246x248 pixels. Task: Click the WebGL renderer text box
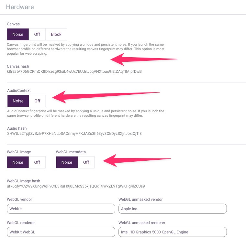(x=61, y=232)
